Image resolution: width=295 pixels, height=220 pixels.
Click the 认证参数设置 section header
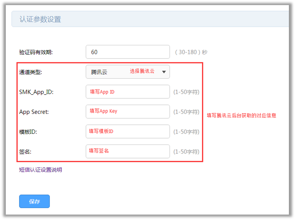coord(40,19)
